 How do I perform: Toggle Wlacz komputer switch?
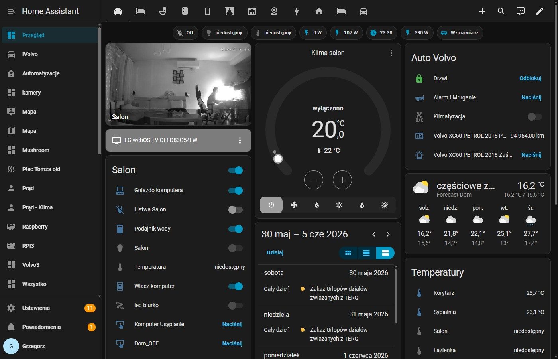pos(236,286)
